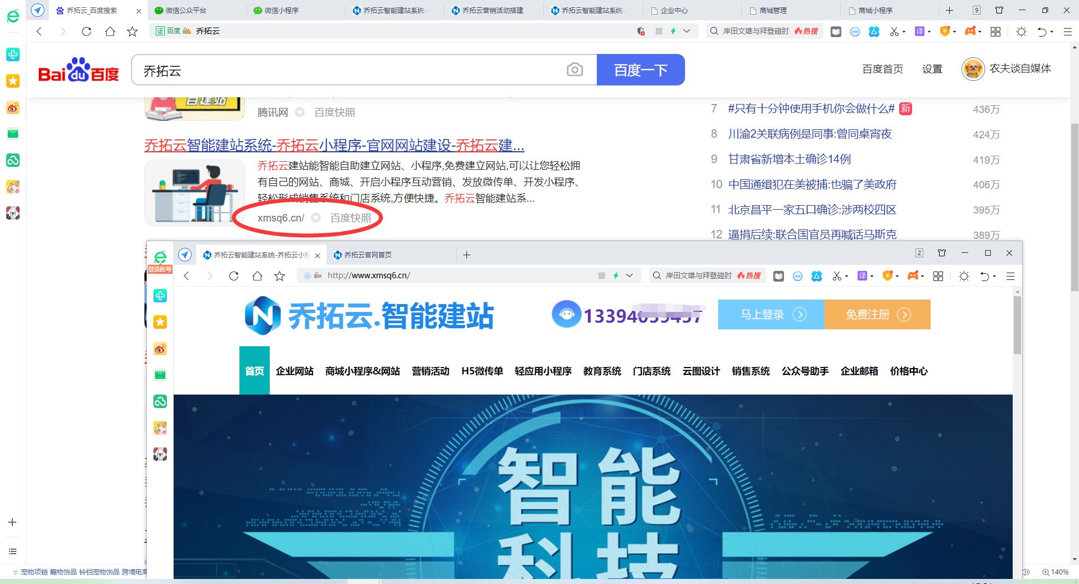Toggle the eye-protection sun mode
Viewport: 1079px width, 584px height.
tap(1022, 31)
